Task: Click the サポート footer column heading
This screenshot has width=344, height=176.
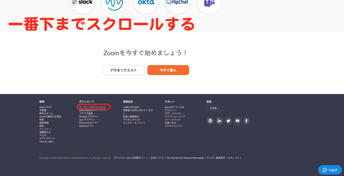Action: (170, 102)
